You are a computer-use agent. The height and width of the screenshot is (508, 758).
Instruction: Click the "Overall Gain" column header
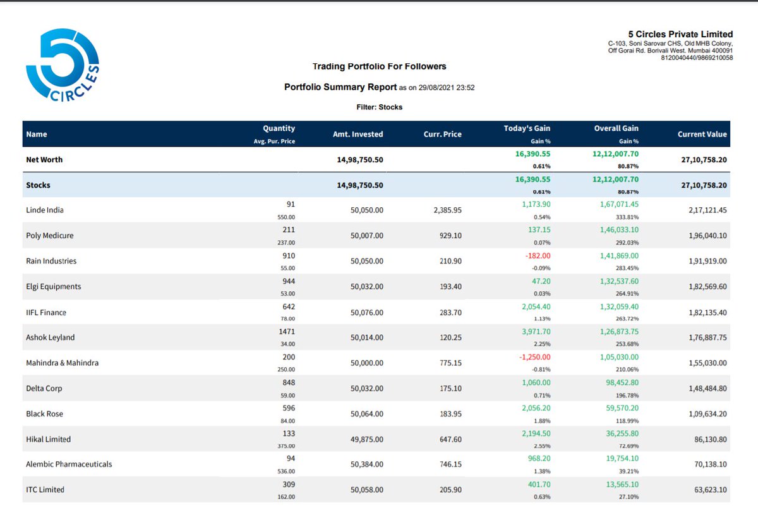point(617,128)
